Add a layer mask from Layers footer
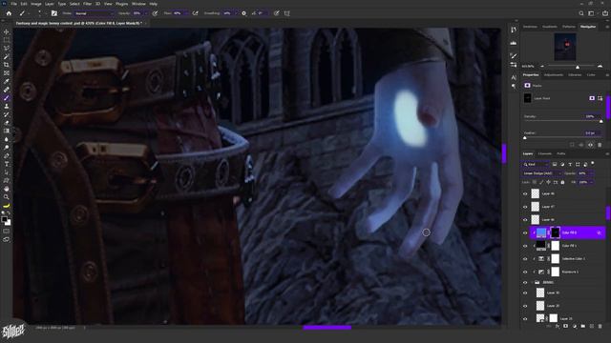The height and width of the screenshot is (343, 611). tap(566, 326)
